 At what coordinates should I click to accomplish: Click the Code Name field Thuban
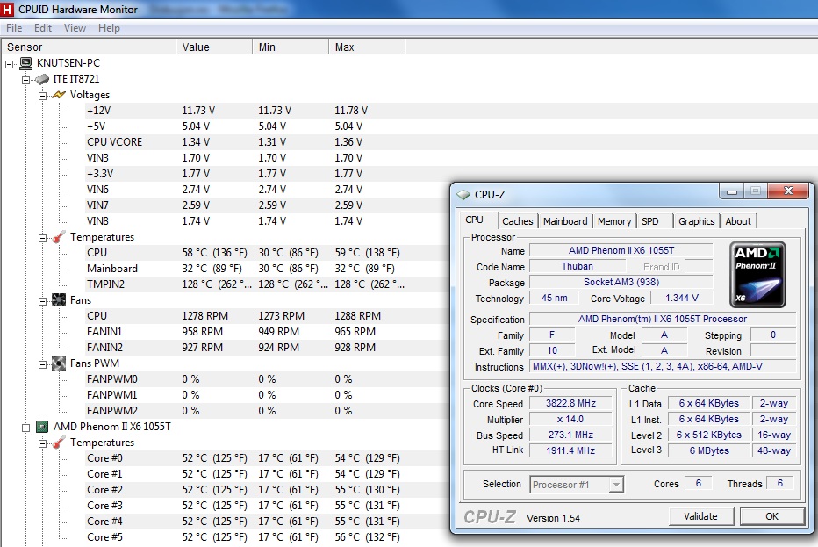(577, 266)
